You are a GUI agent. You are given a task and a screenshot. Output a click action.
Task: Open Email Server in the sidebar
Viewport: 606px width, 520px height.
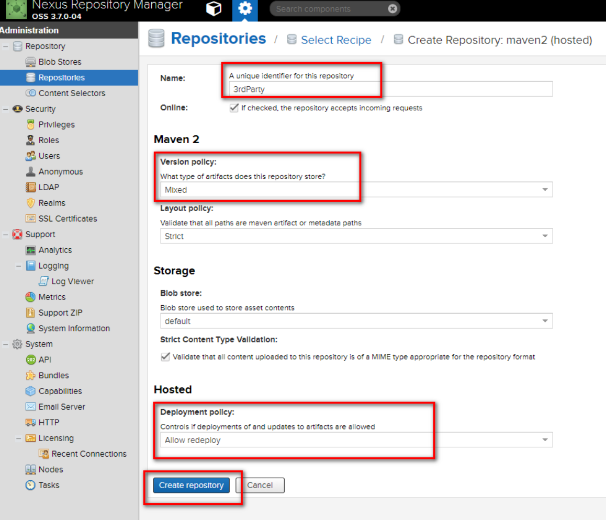coord(62,407)
